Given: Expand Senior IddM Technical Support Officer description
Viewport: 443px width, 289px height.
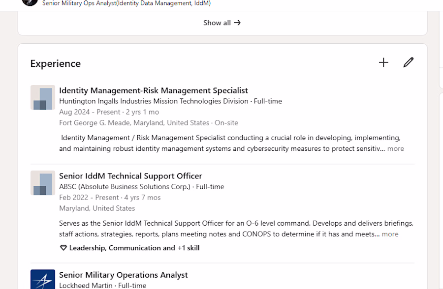Looking at the screenshot, I should coord(390,234).
